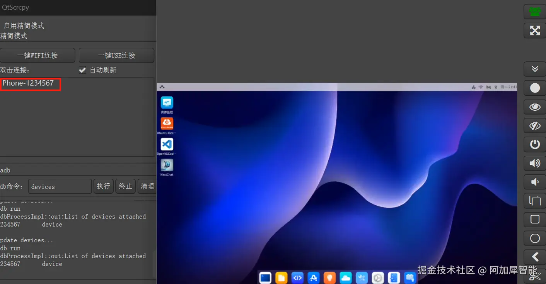Open the terminal icon in the dock

tap(266, 277)
